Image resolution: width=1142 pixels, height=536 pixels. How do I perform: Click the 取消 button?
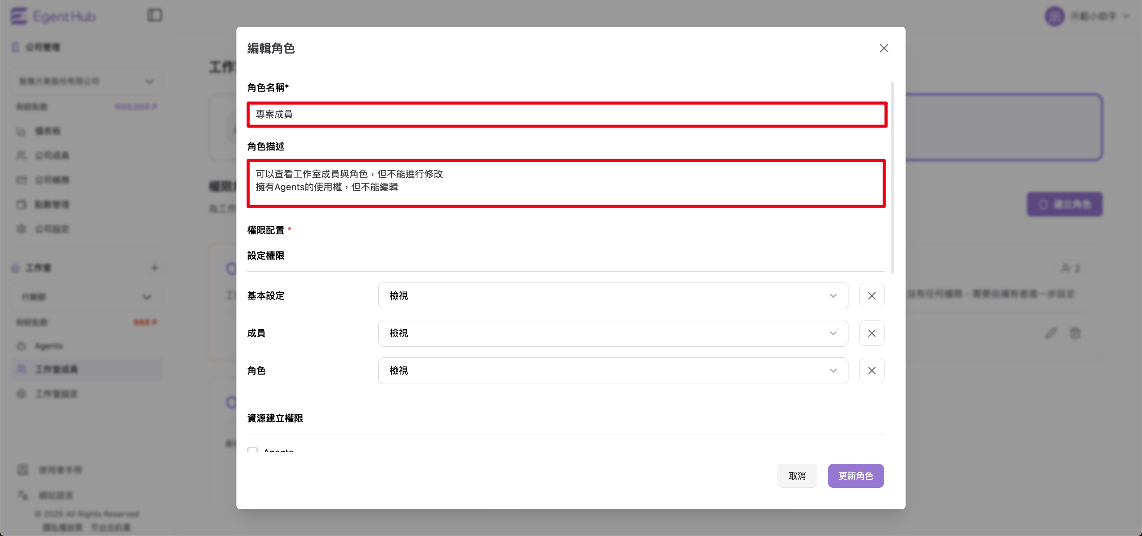point(797,476)
